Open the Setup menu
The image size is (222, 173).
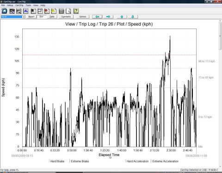[x=10, y=5]
